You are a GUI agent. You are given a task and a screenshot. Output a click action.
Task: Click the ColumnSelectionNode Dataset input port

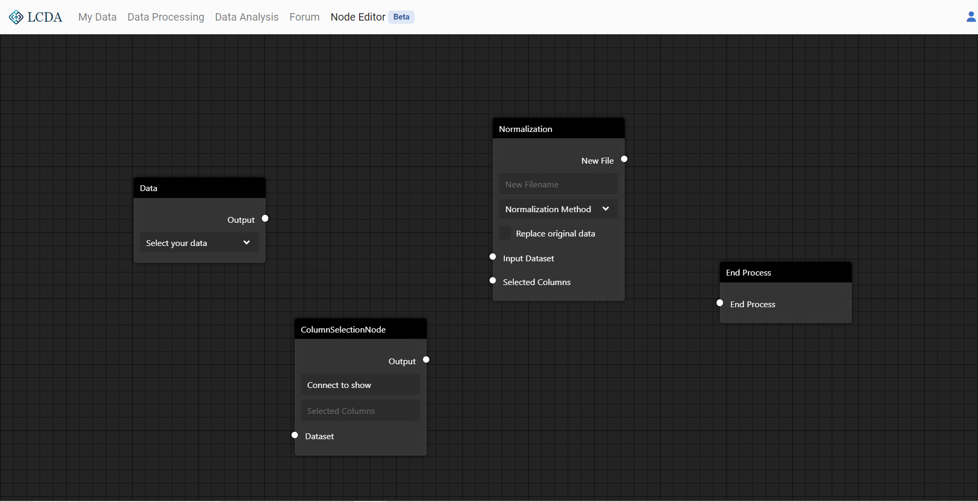[295, 435]
